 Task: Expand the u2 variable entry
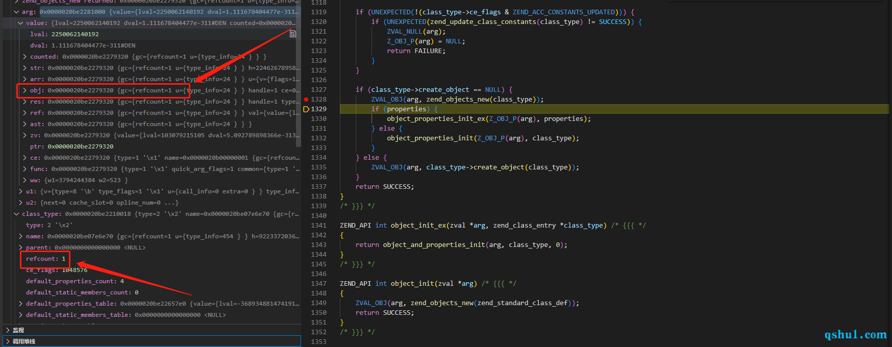click(x=20, y=203)
